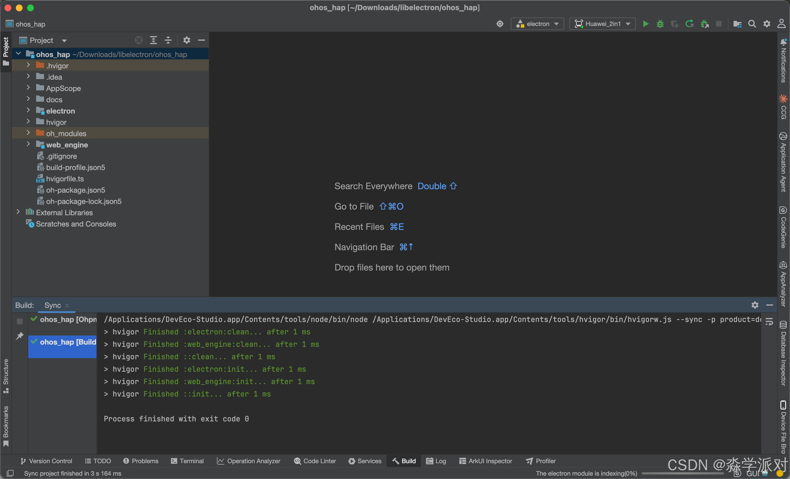The height and width of the screenshot is (479, 790).
Task: Open the TODO tool window
Action: (98, 461)
